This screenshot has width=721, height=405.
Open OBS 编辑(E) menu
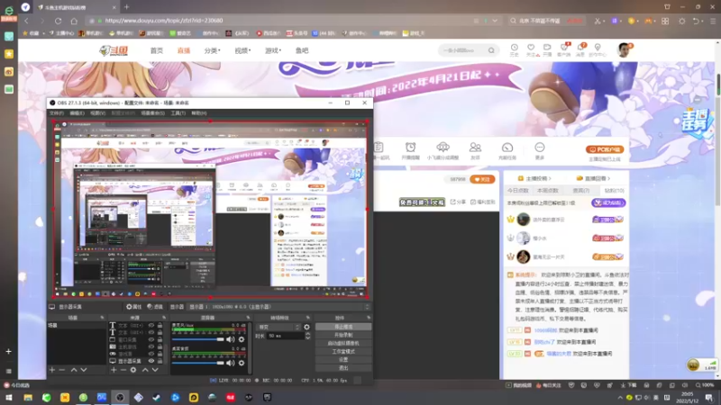click(x=77, y=113)
